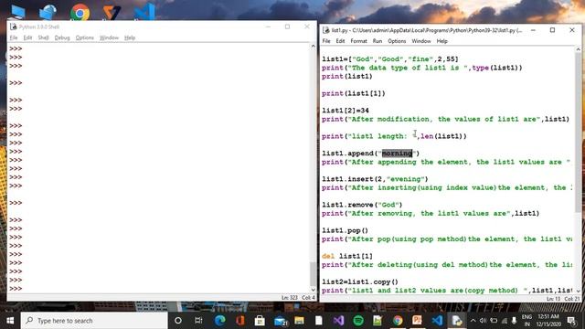This screenshot has height=329, width=585.
Task: Open Format menu in list1.py editor
Action: pyautogui.click(x=358, y=41)
